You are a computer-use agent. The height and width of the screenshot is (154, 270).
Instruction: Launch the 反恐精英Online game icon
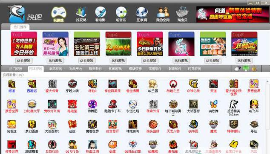click(x=233, y=104)
